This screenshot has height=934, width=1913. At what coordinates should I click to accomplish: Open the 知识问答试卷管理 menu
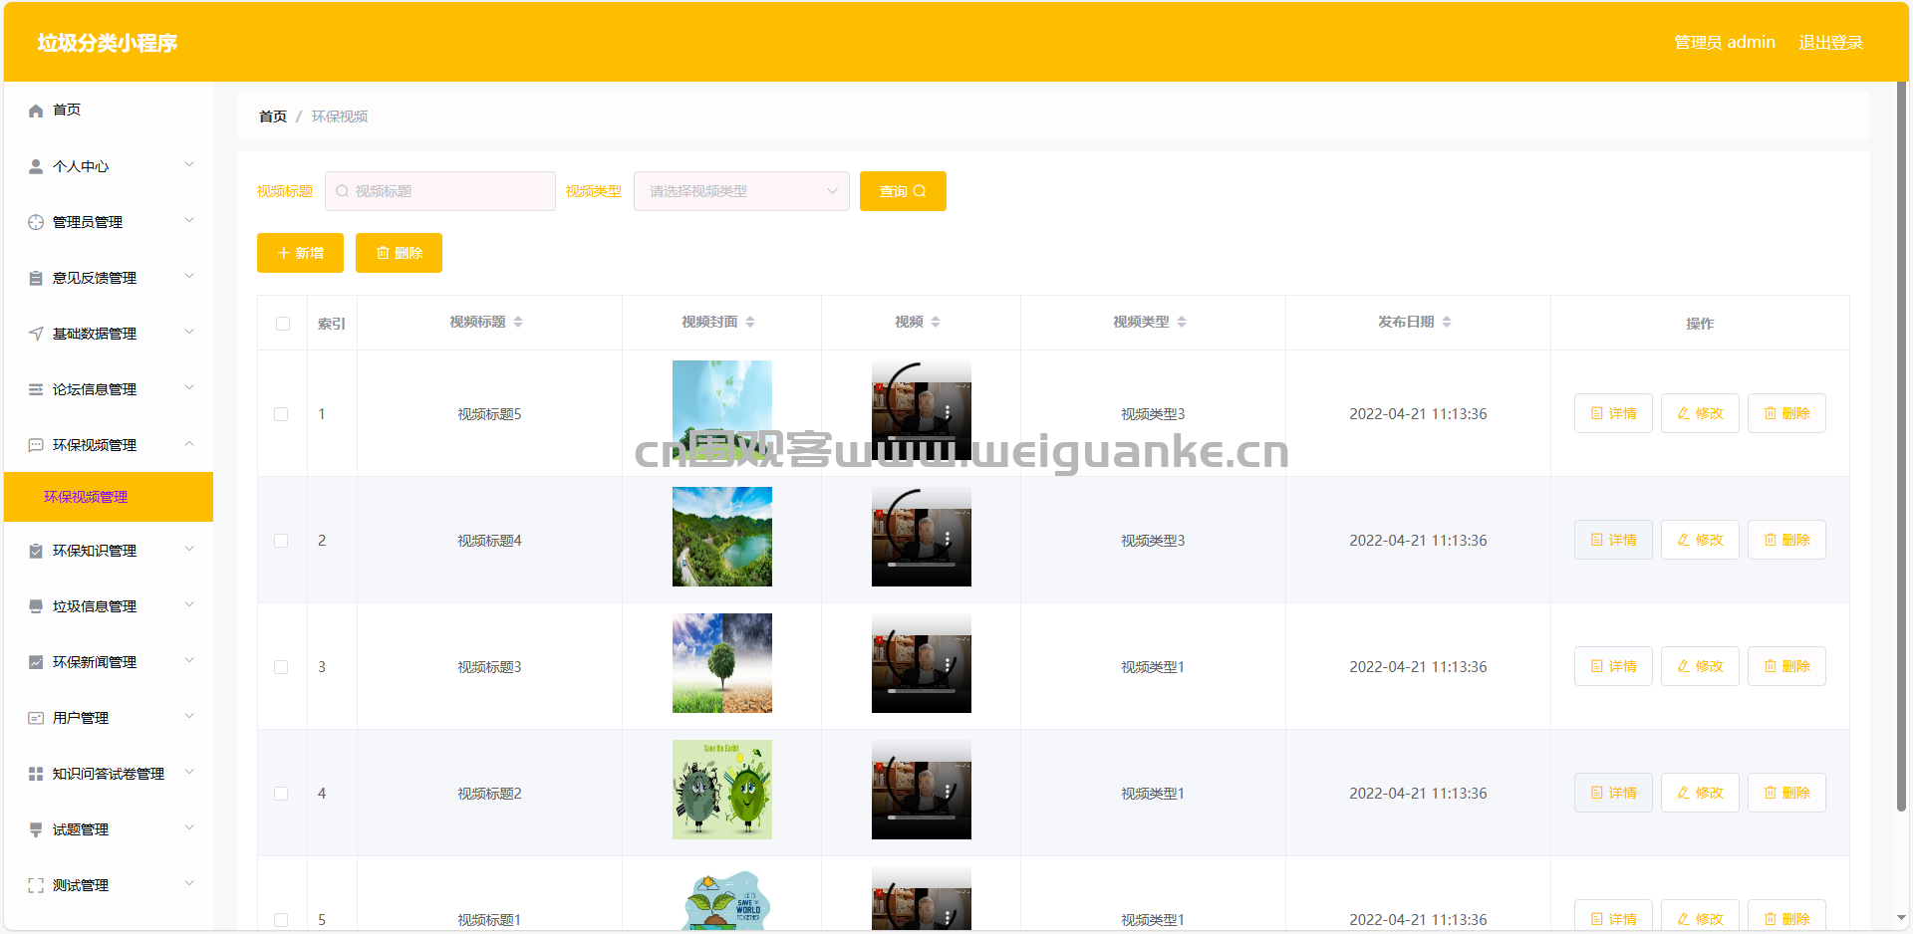pos(109,774)
